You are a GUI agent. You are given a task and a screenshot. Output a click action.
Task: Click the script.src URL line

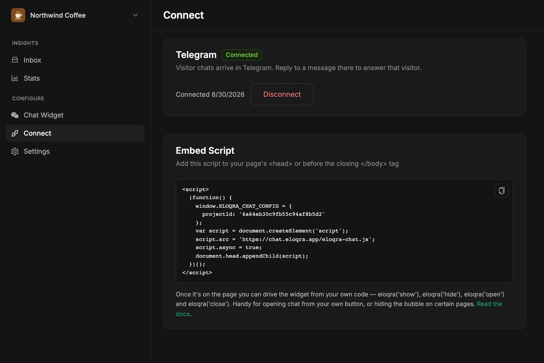[x=285, y=239]
